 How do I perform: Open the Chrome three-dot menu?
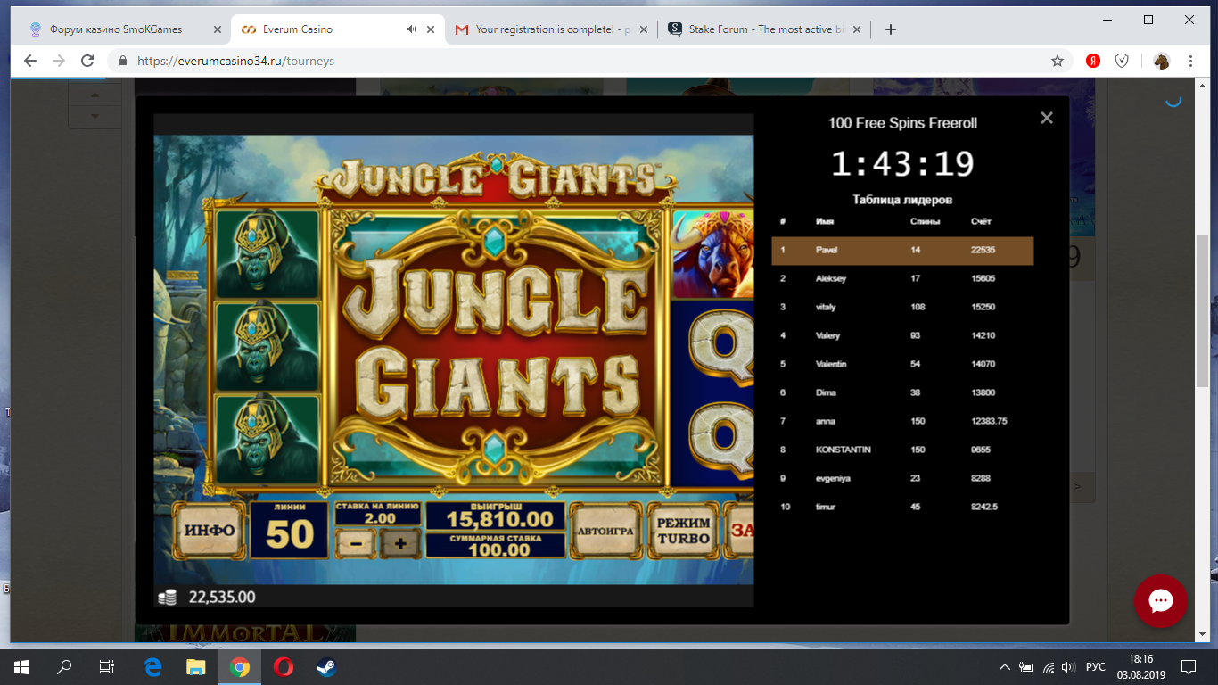click(x=1190, y=61)
